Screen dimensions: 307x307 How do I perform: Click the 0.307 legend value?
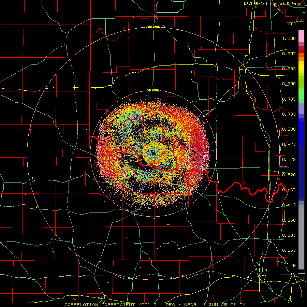(289, 235)
